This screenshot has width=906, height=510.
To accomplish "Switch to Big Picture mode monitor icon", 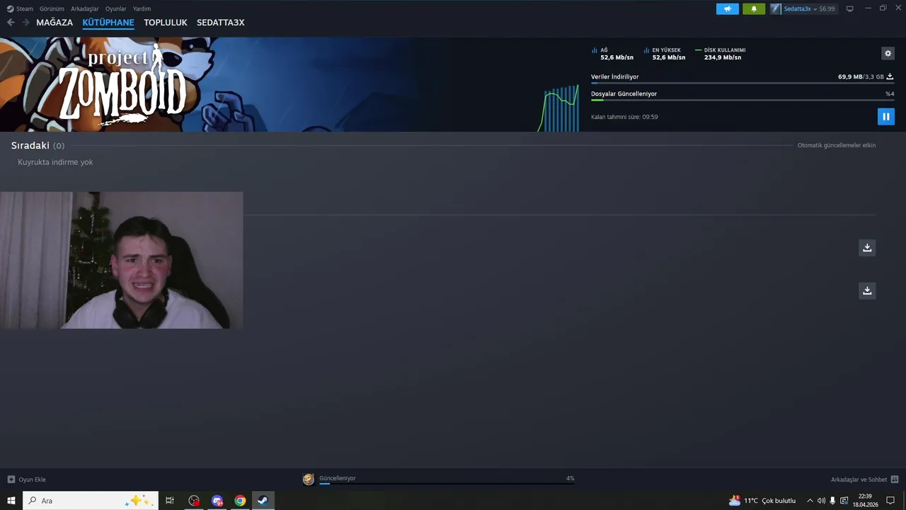I will click(x=850, y=8).
